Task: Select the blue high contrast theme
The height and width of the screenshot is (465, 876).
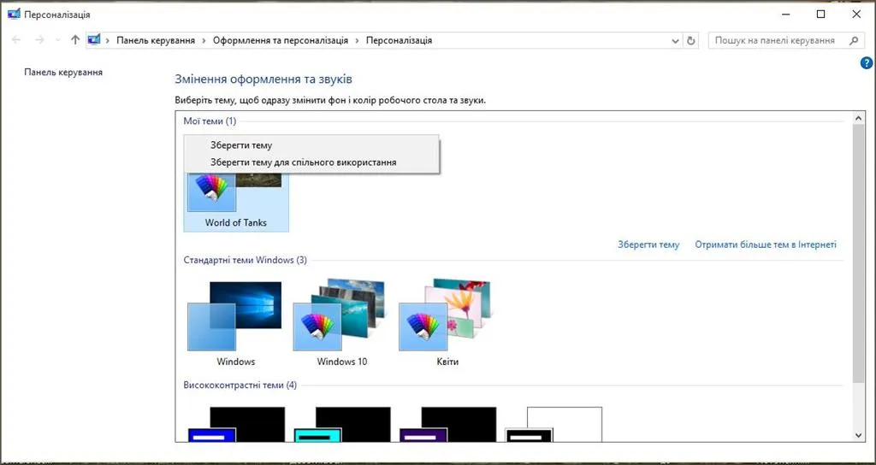Action: [236, 424]
